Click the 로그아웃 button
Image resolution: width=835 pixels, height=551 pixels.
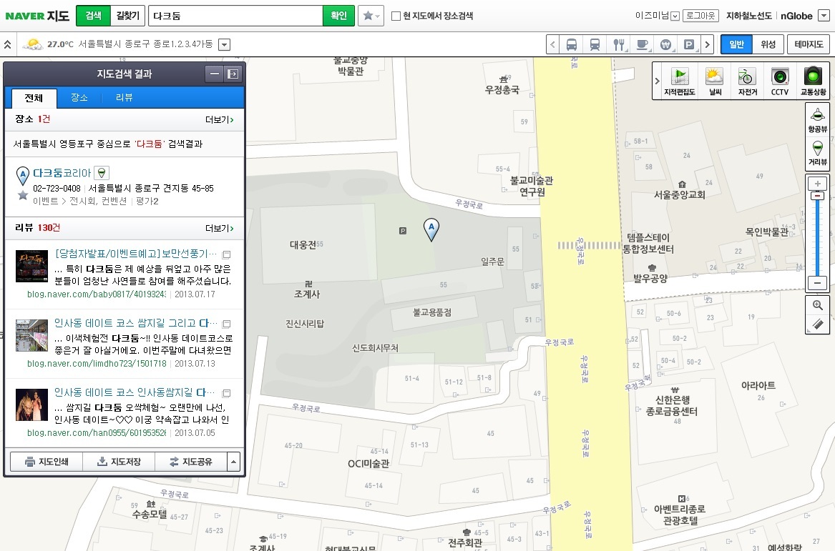pos(700,16)
